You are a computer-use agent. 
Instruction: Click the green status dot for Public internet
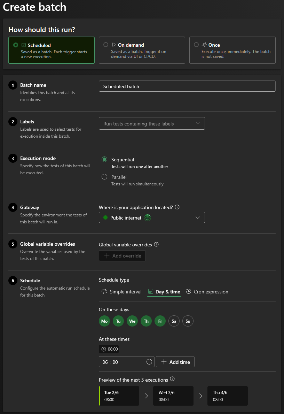105,217
